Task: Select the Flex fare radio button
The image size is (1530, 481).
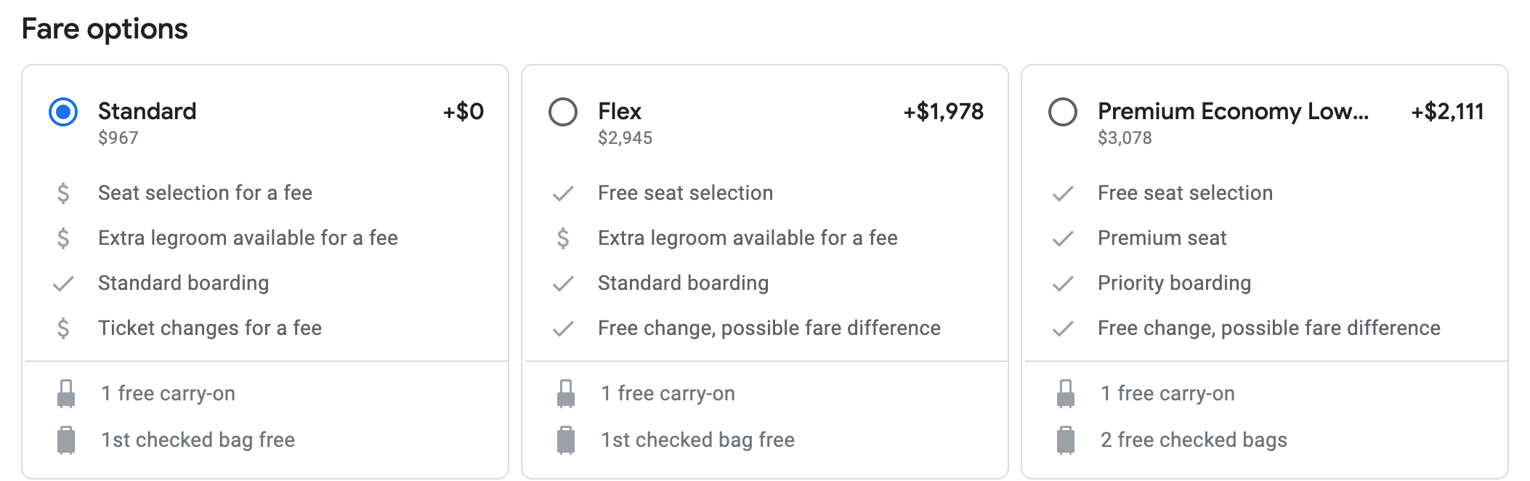Action: pyautogui.click(x=563, y=112)
